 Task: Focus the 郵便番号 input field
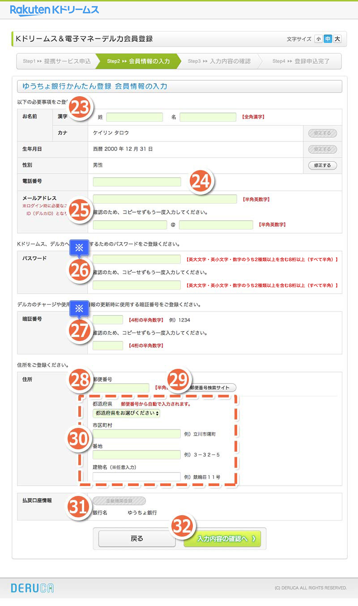pos(121,388)
